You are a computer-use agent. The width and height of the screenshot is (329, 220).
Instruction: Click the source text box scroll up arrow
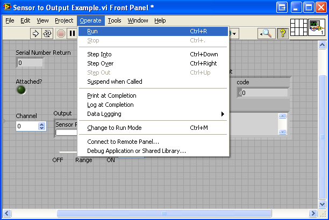(x=282, y=116)
